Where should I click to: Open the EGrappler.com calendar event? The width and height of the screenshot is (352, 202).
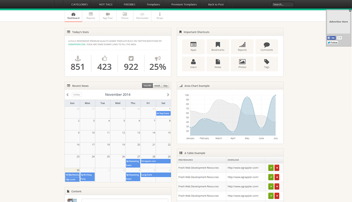pos(156,161)
